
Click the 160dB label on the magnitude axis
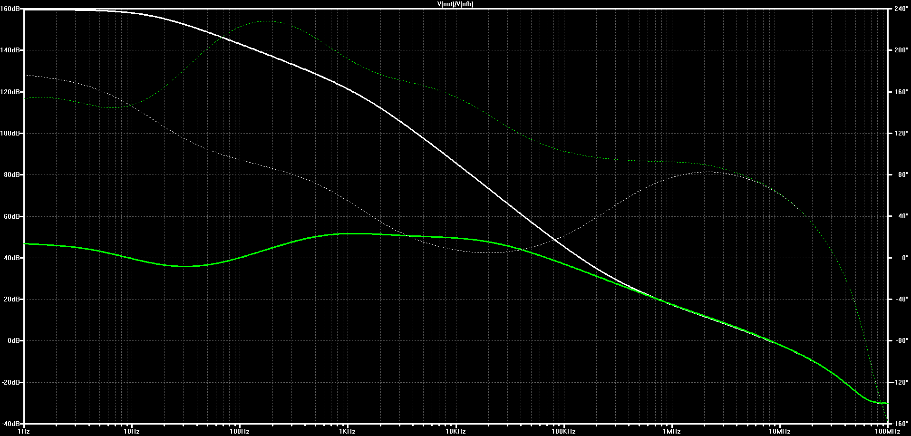point(10,9)
